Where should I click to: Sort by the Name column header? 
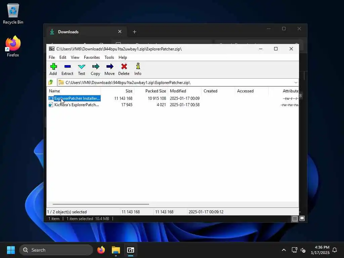pos(74,91)
